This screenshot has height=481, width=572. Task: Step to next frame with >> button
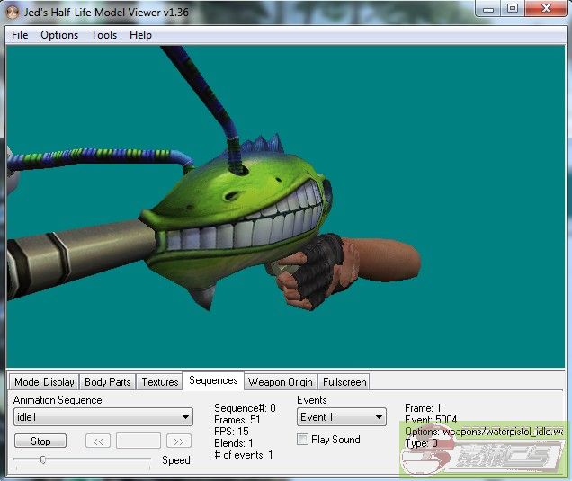(x=179, y=441)
